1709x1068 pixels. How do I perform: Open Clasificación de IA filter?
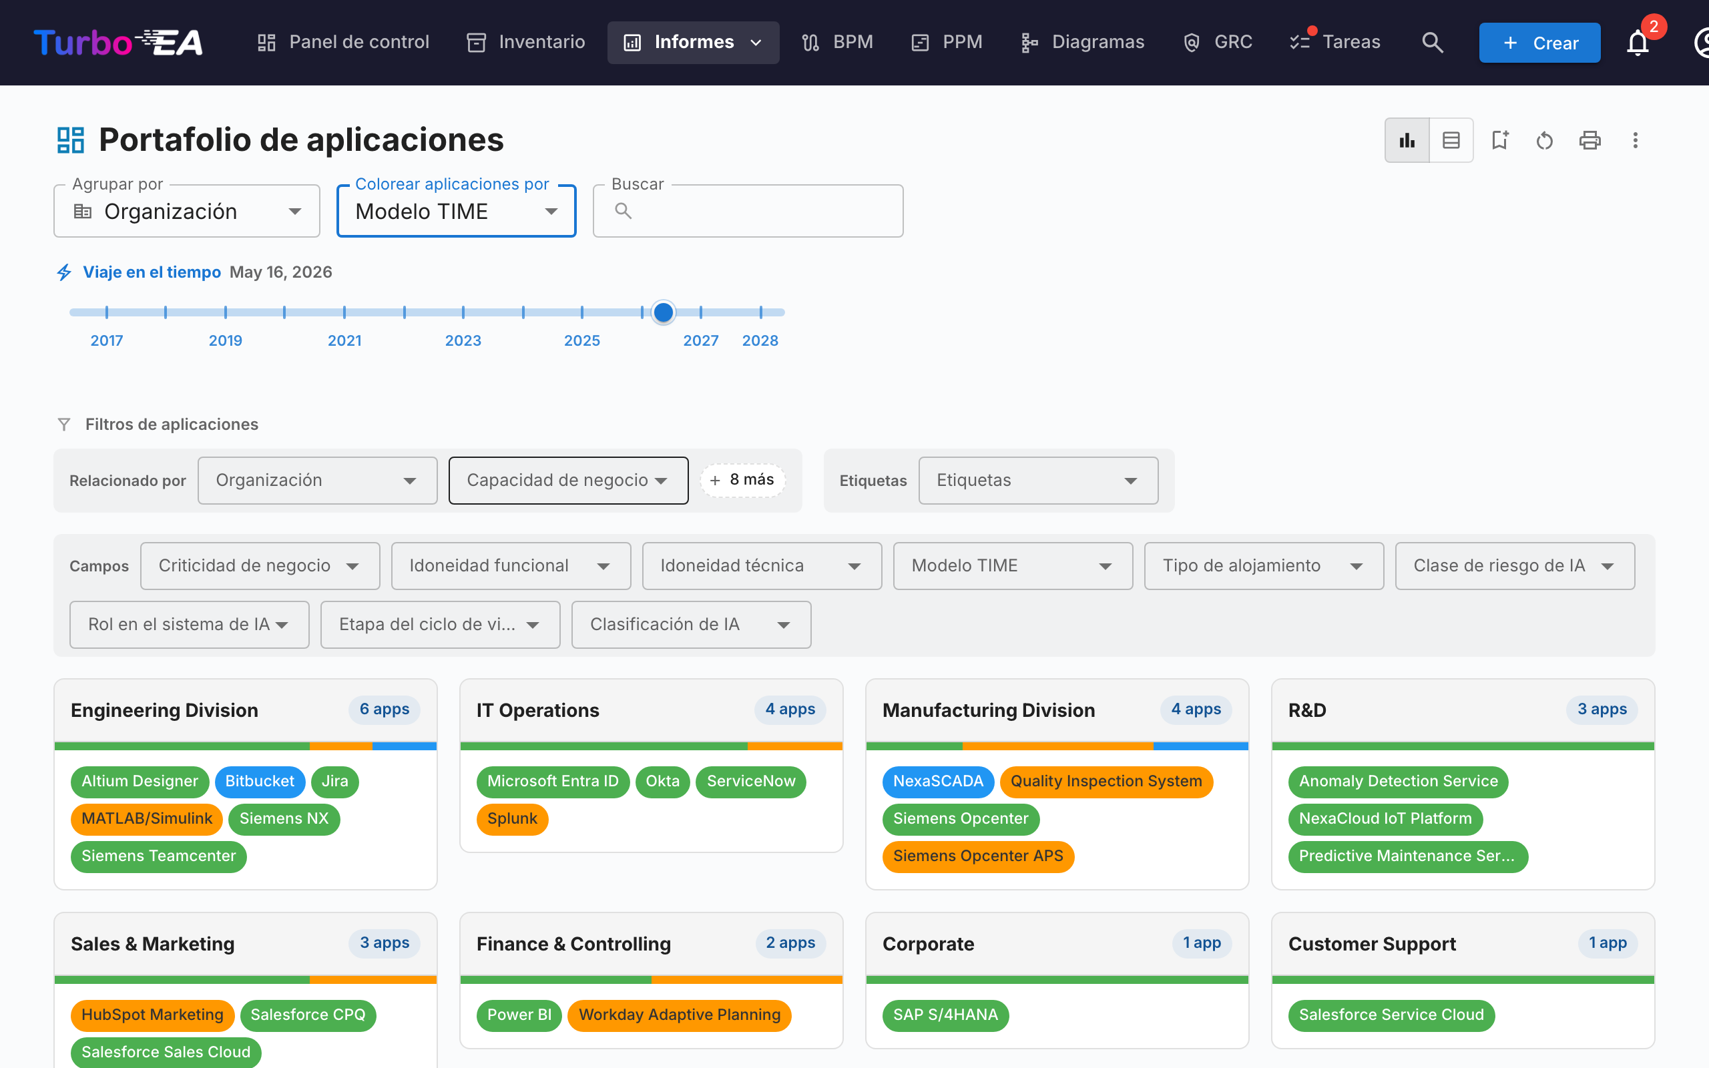691,624
